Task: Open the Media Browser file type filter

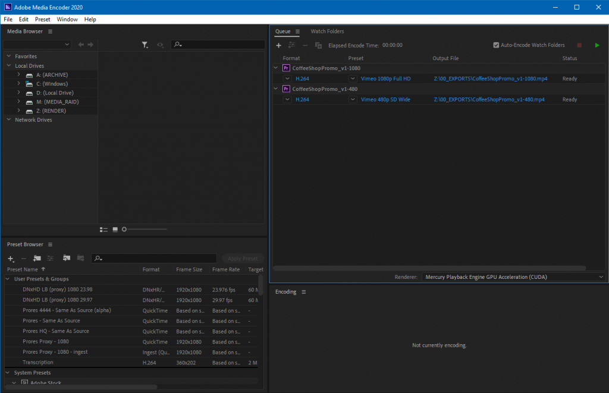Action: point(145,45)
